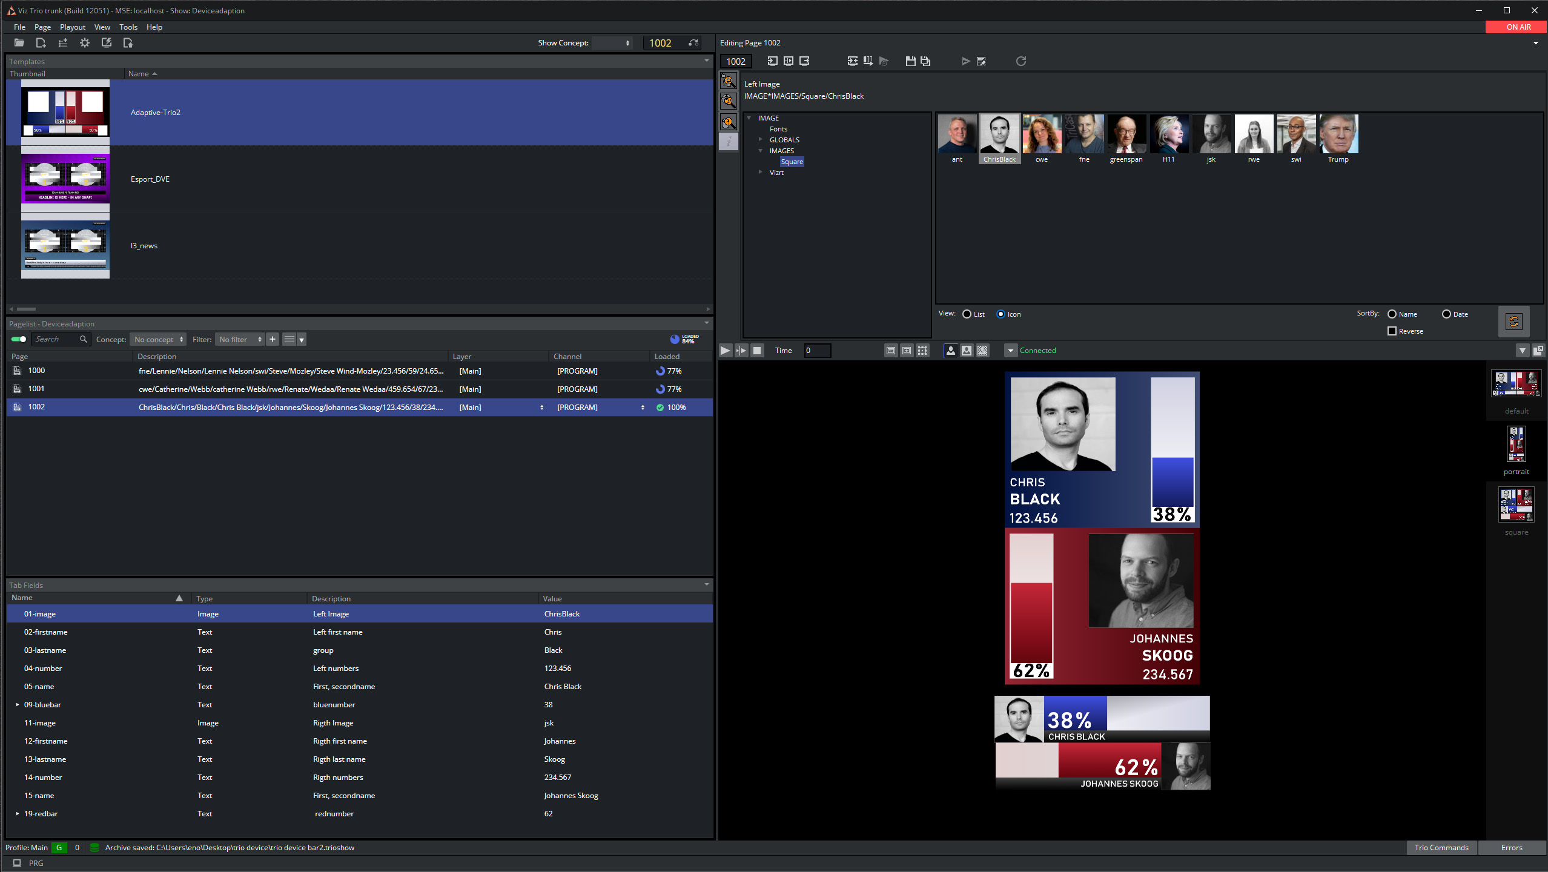The image size is (1548, 872).
Task: Open the 'No filter' dropdown
Action: tap(240, 340)
